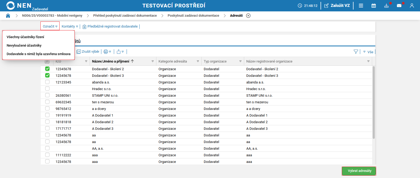Open Přehled poskytnutí zadávací dokumentace breadcrumb

click(125, 16)
